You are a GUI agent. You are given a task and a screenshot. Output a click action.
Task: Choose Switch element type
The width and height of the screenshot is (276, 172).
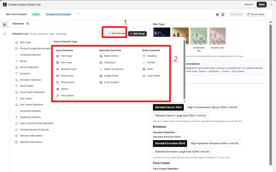pos(65,89)
